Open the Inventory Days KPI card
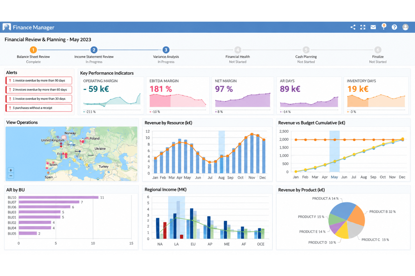Screen dimensions: 415x276 click(x=376, y=96)
